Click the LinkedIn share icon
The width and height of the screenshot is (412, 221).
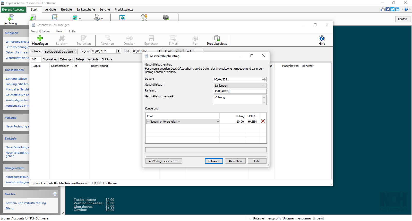click(397, 9)
